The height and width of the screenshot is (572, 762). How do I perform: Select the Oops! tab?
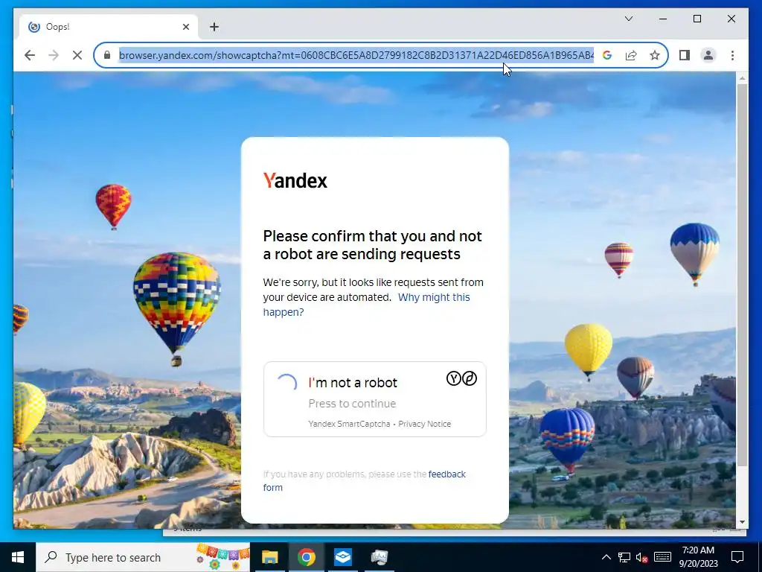(109, 27)
